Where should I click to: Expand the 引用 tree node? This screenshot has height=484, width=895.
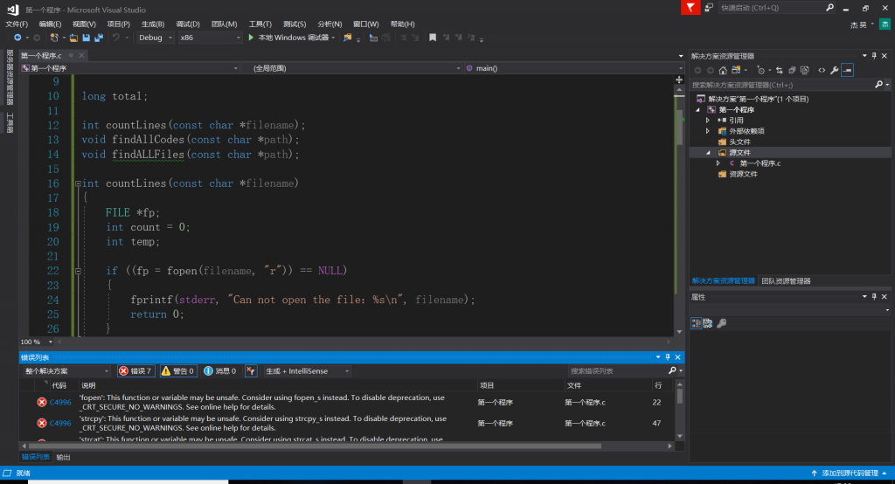coord(708,121)
